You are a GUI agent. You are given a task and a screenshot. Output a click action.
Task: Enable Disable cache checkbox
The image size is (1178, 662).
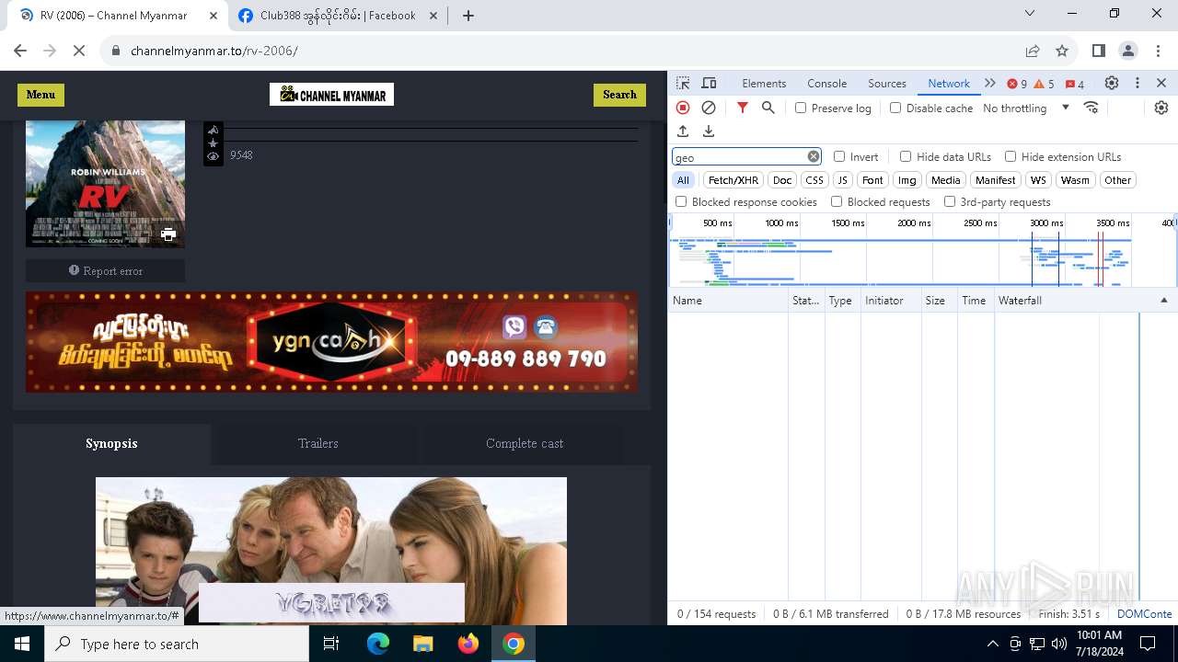(895, 108)
